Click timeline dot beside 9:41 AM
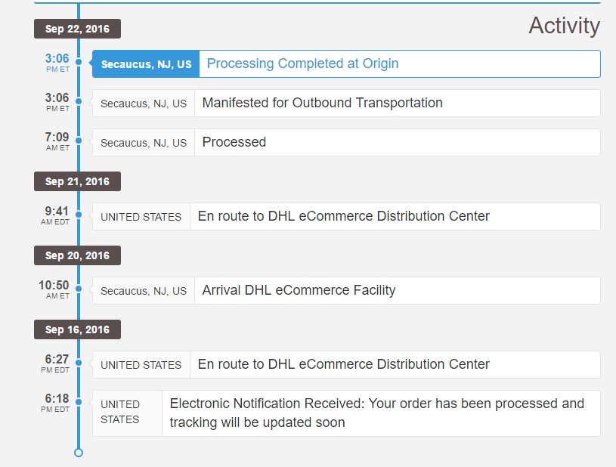This screenshot has width=616, height=467. tap(79, 216)
